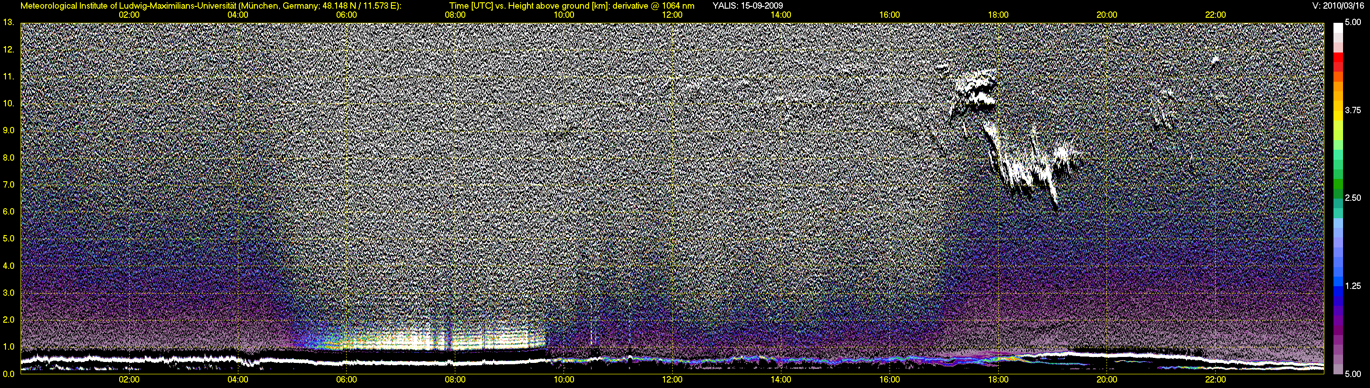Click the 20:00 label on the bottom time axis
Image resolution: width=1370 pixels, height=388 pixels.
coord(1107,380)
